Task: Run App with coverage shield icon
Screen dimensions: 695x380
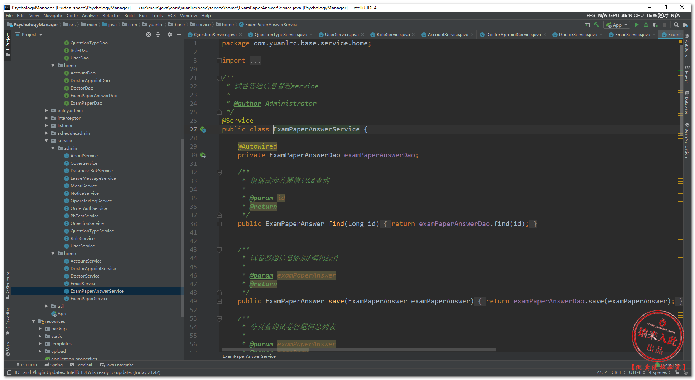Action: [x=655, y=25]
